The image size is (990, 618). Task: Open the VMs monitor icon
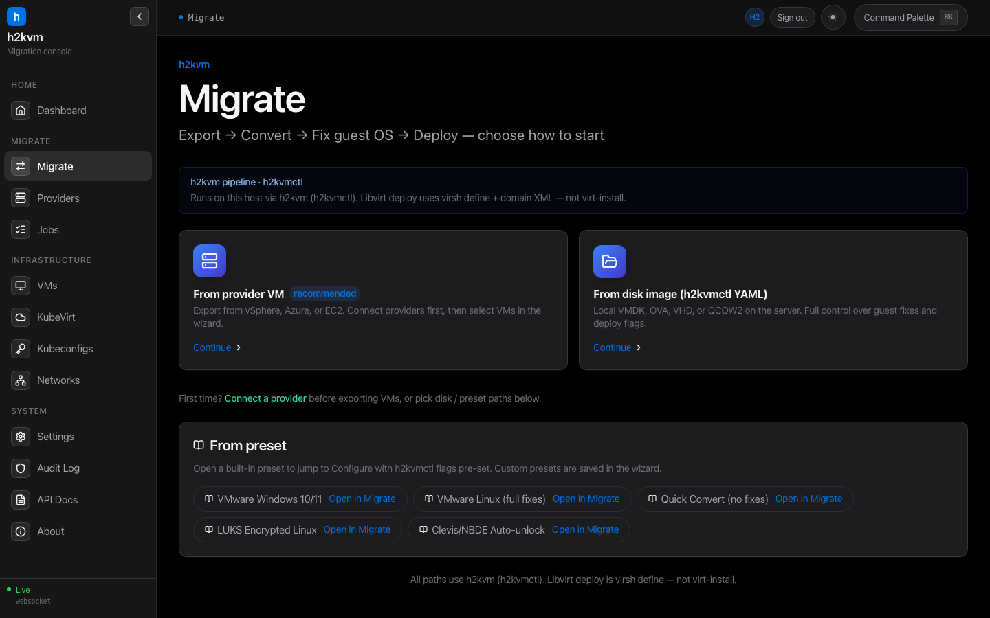click(21, 286)
